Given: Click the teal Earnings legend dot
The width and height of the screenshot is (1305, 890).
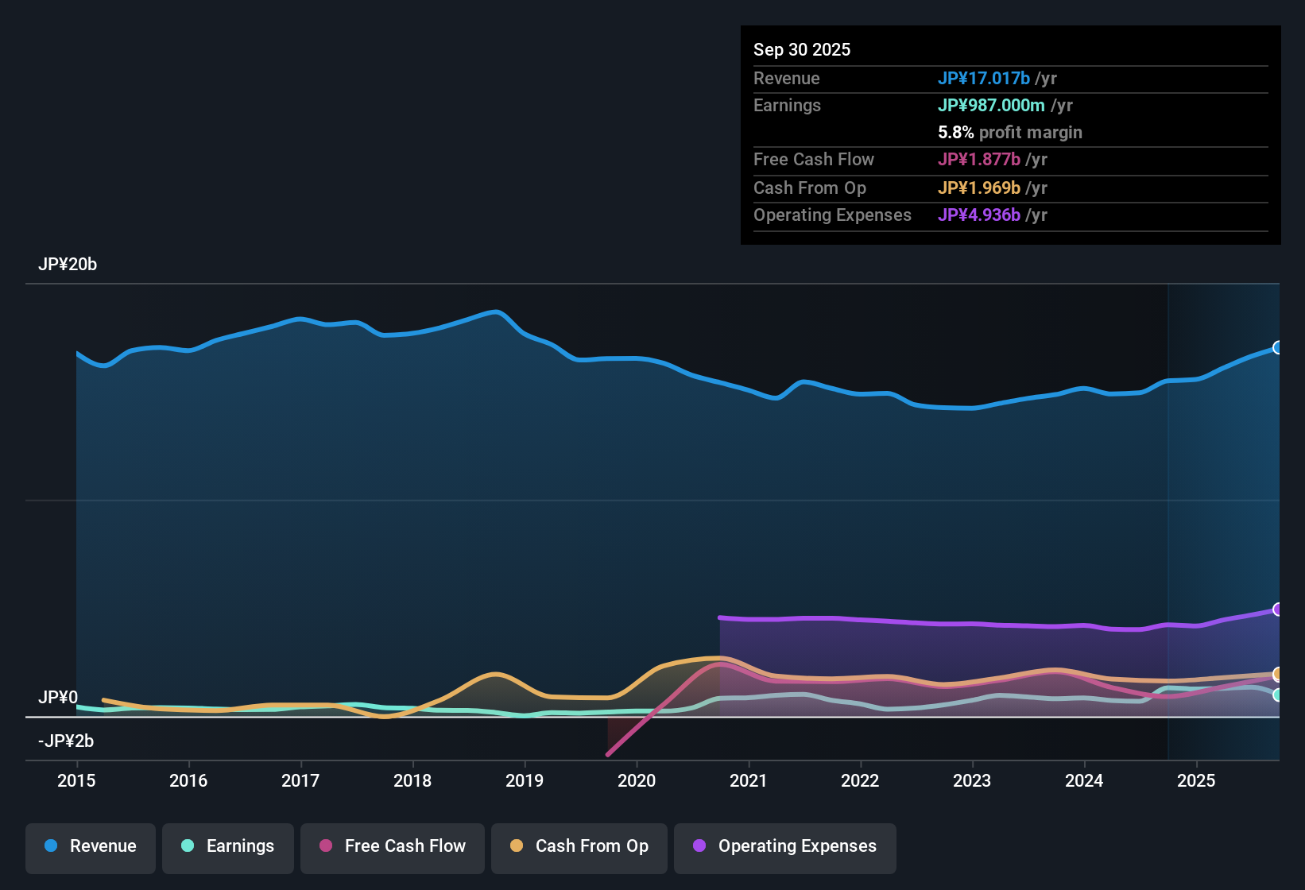Looking at the screenshot, I should click(188, 846).
